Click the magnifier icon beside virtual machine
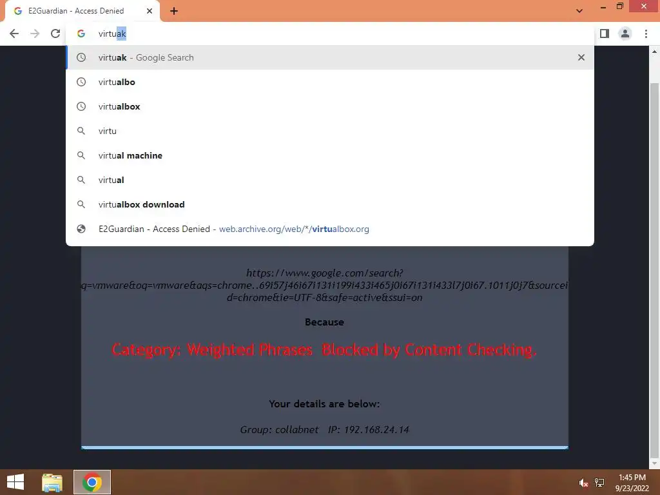Viewport: 660px width, 495px height. 81,155
